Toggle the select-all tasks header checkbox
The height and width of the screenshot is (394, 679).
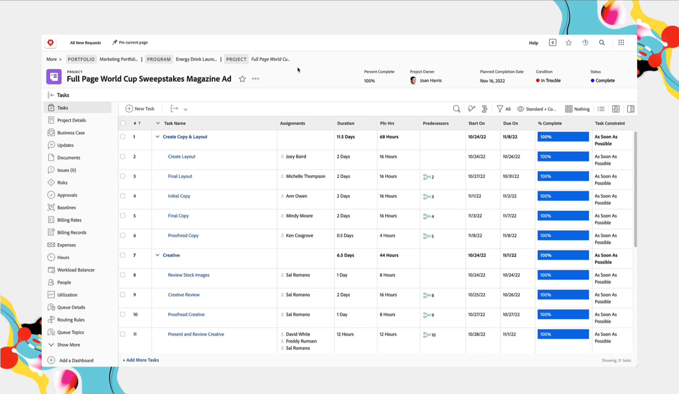(123, 123)
